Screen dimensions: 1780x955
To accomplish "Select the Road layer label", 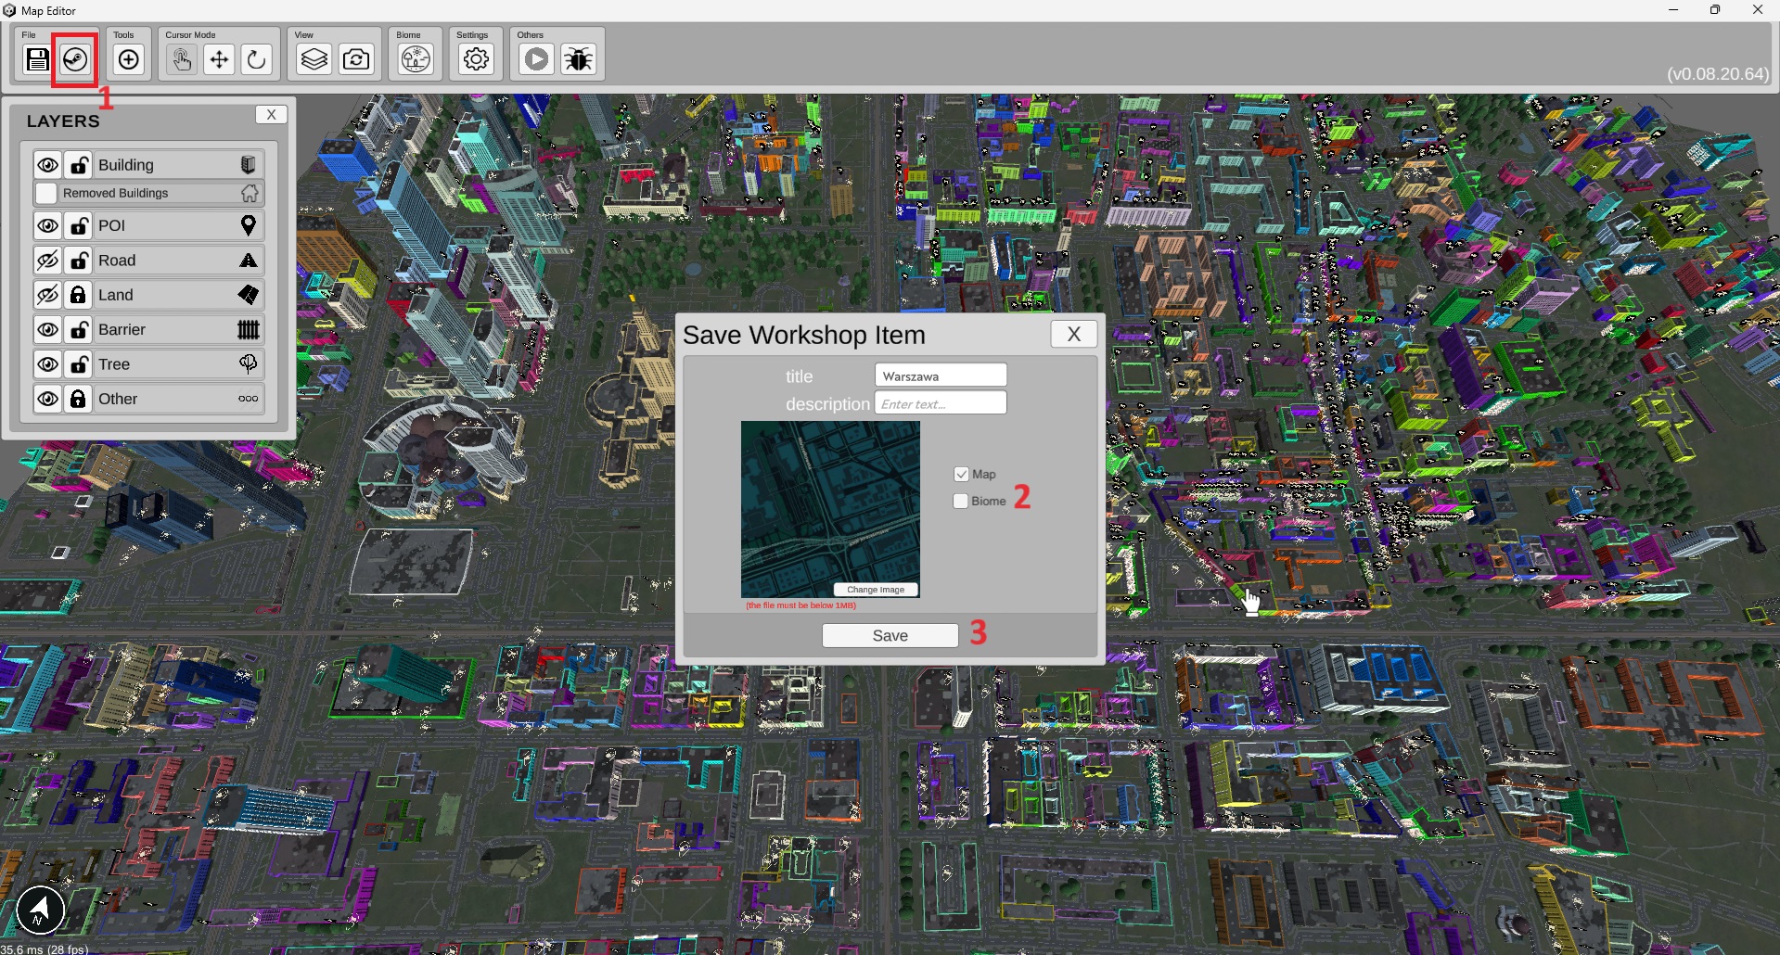I will (x=117, y=261).
